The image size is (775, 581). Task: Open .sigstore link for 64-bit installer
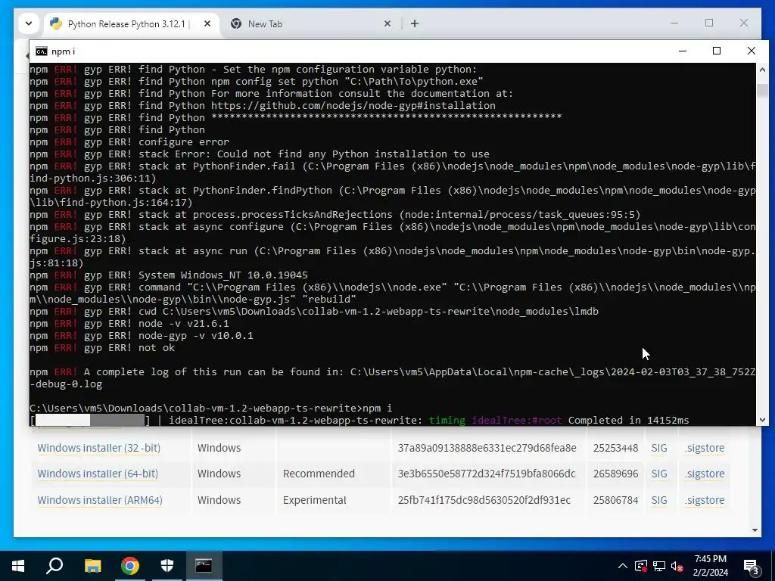(705, 474)
